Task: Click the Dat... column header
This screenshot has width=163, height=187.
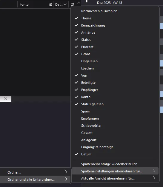Action: [59, 4]
